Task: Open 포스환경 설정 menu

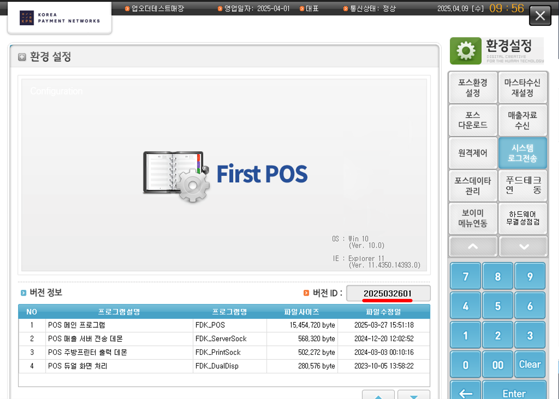Action: click(x=473, y=88)
